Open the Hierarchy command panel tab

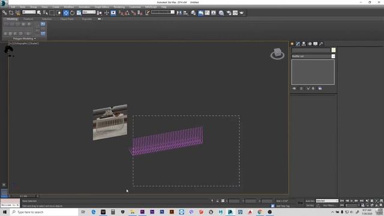(304, 44)
